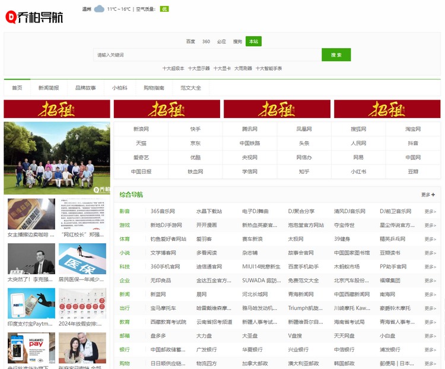Screen dimensions: 445x369
Task: Open 购物指南 nav item
Action: (154, 88)
